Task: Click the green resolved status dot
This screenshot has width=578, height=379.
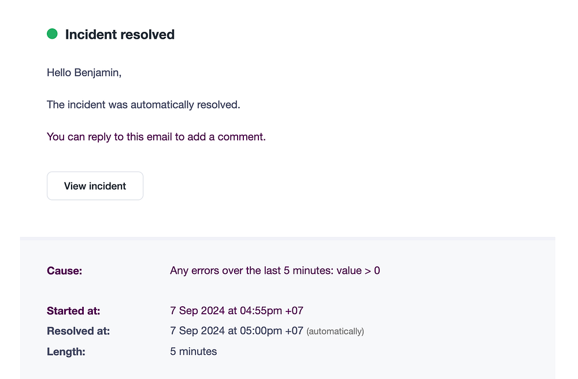Action: click(52, 34)
